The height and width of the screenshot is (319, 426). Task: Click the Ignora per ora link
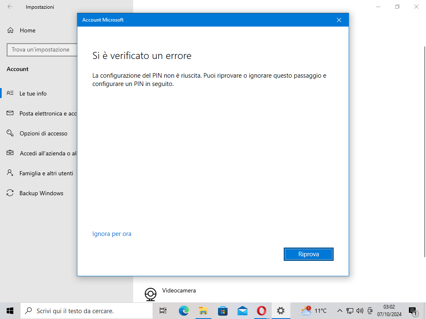(x=111, y=234)
